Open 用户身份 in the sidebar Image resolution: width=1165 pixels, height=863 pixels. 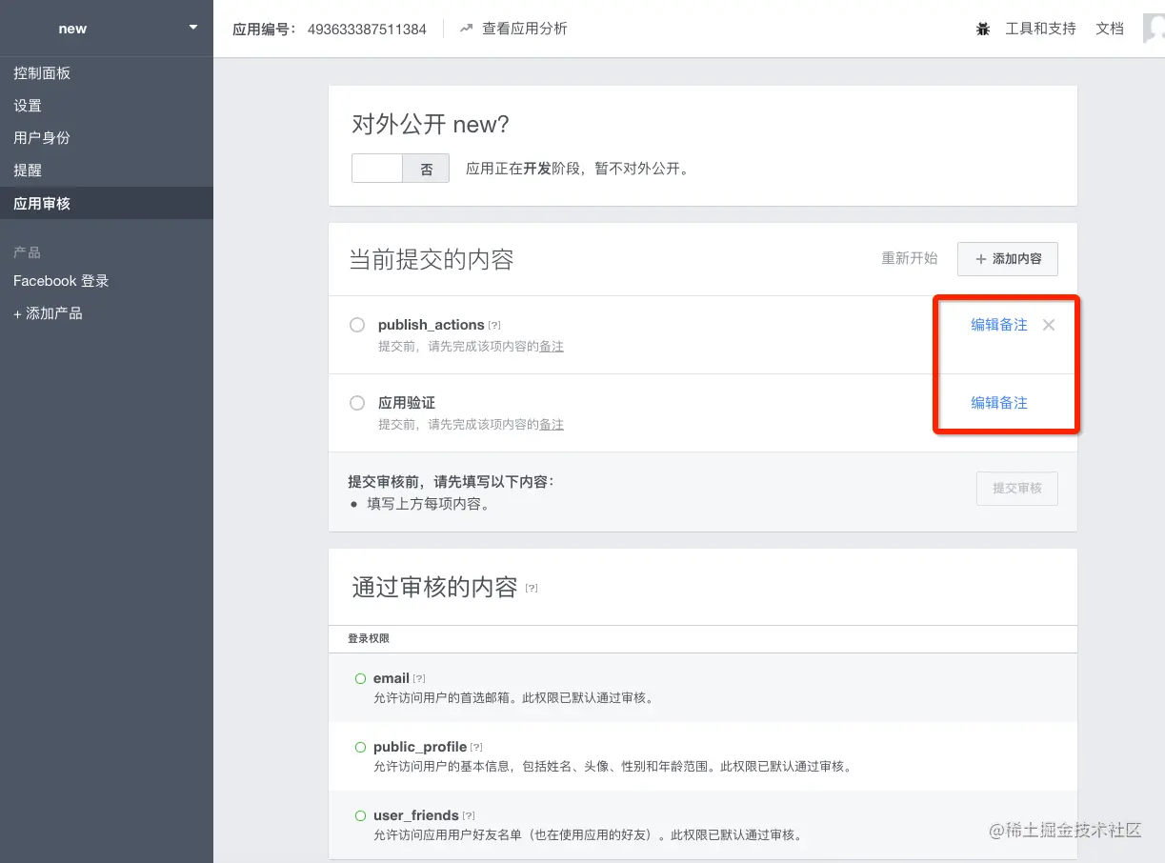point(42,138)
